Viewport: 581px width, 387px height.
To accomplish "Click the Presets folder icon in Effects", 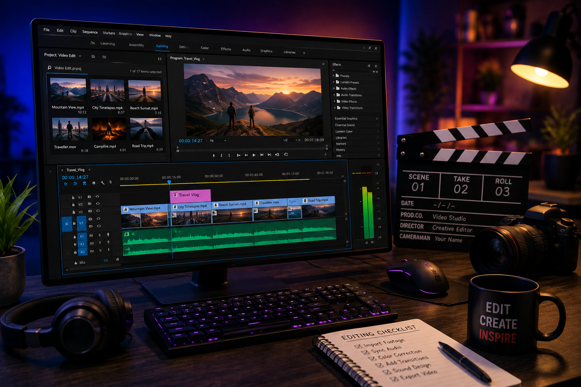I will pyautogui.click(x=337, y=76).
